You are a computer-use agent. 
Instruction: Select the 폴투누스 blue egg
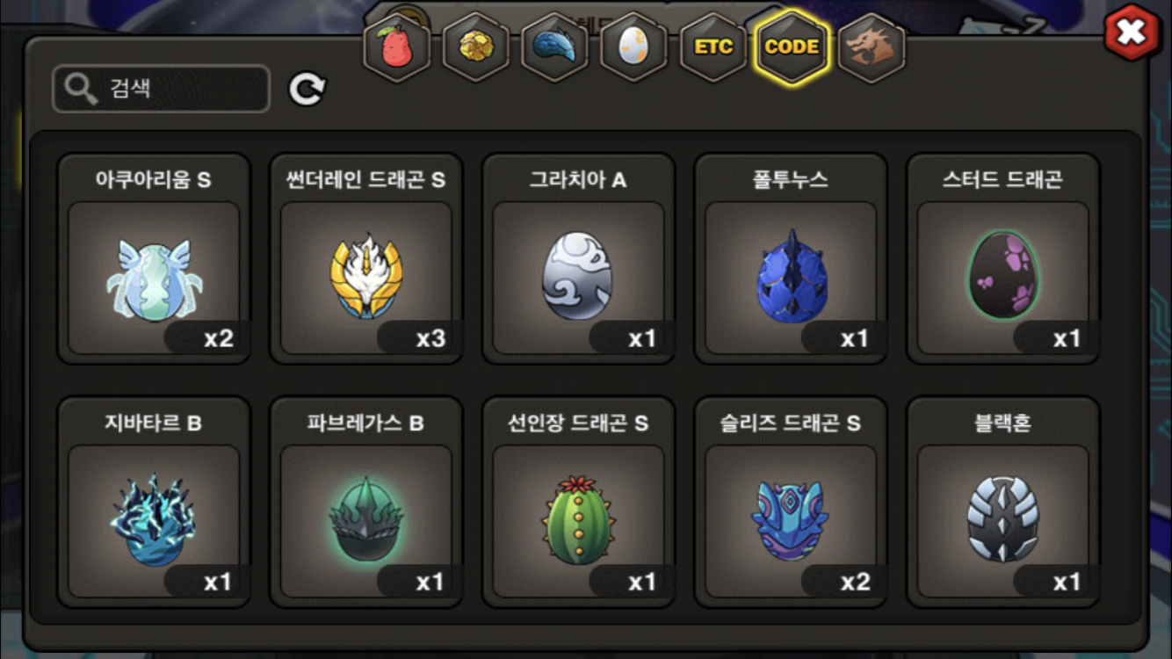(791, 258)
